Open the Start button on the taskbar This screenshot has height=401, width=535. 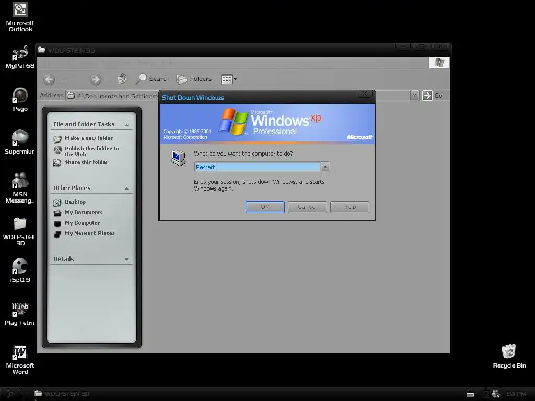(11, 394)
